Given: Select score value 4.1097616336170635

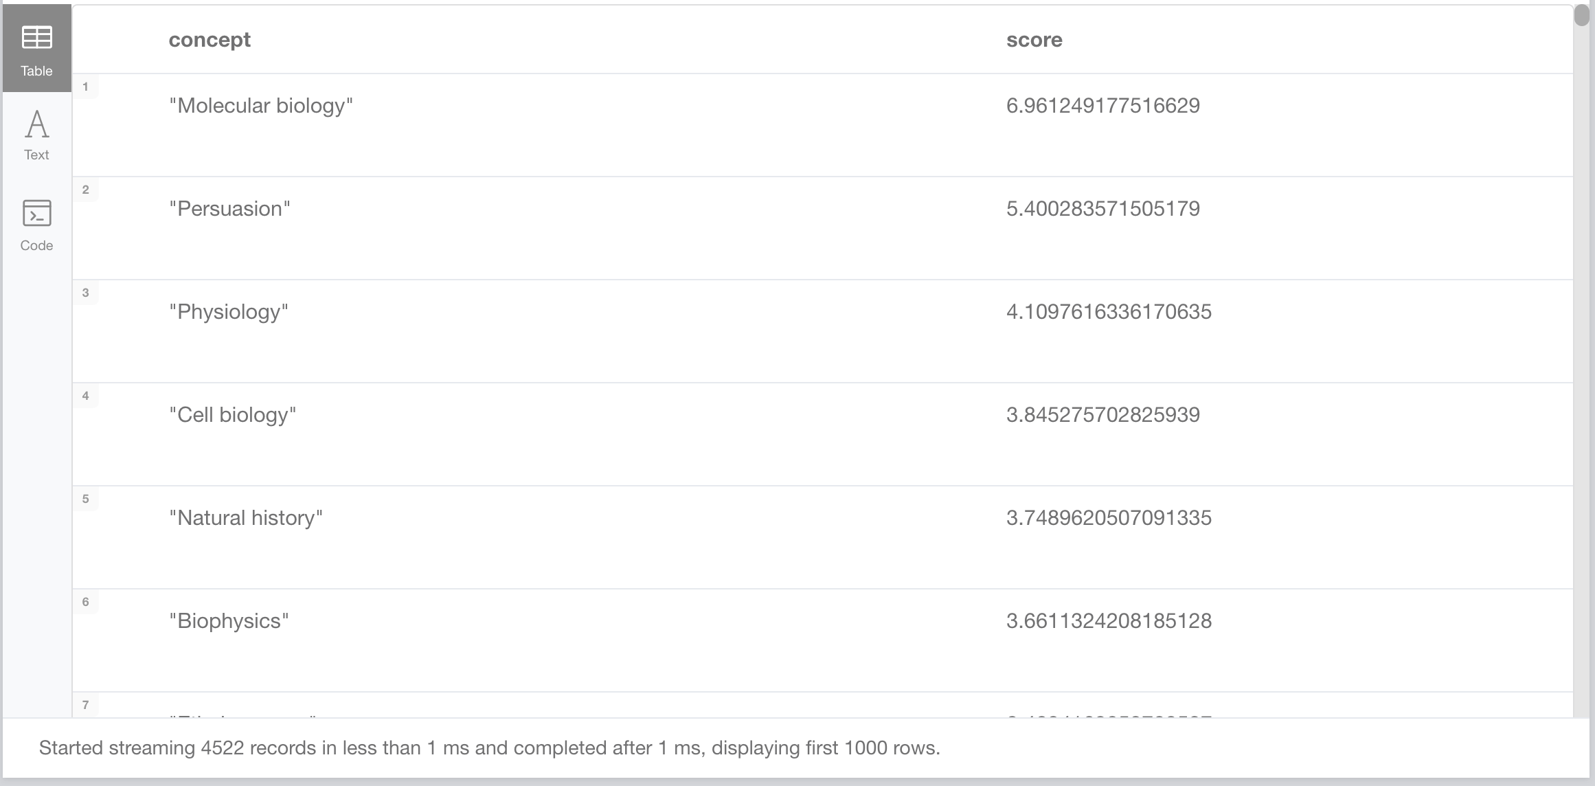Looking at the screenshot, I should (1109, 312).
